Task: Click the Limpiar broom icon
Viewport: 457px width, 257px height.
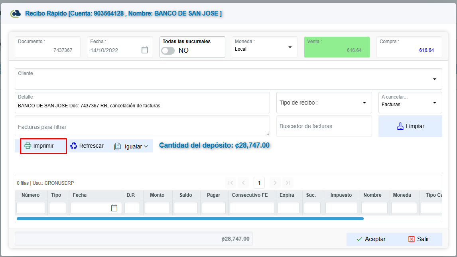Action: [x=400, y=126]
